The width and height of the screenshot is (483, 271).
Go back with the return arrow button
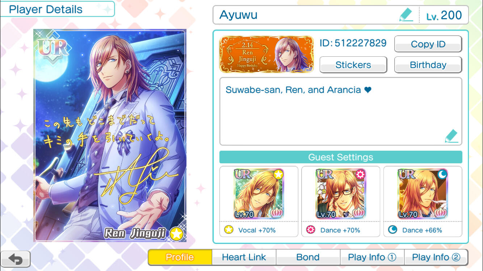click(x=15, y=259)
